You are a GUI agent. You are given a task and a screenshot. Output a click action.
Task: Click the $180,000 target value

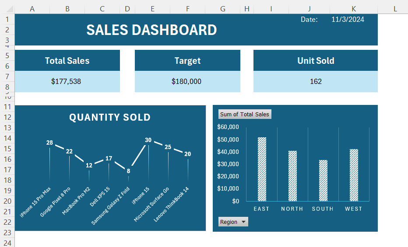tap(186, 81)
